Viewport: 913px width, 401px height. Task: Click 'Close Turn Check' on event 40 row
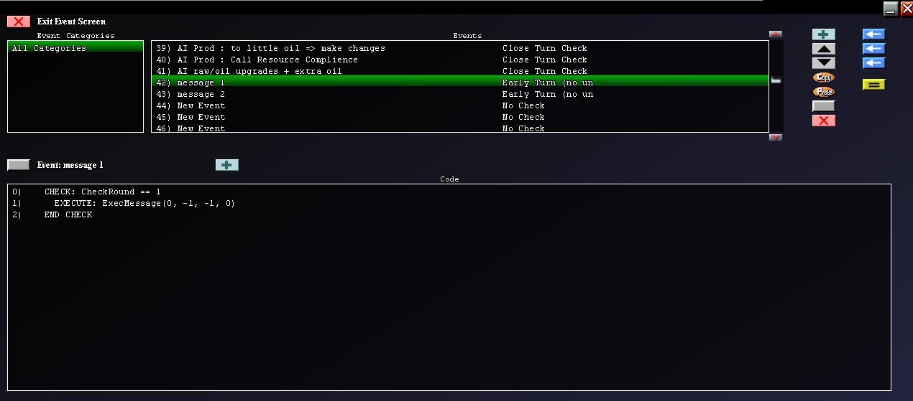pos(545,60)
